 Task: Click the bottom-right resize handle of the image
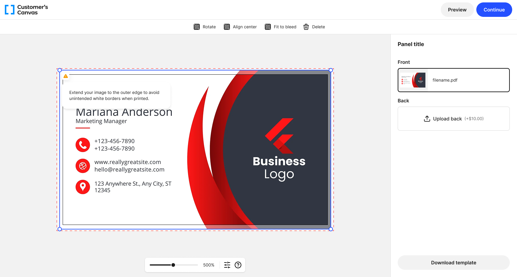tap(331, 229)
